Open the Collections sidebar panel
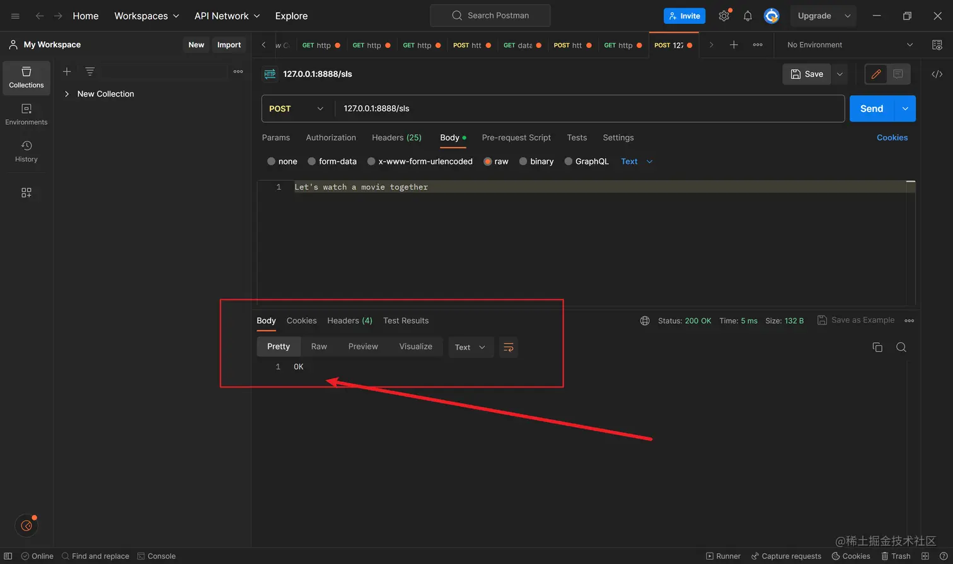This screenshot has width=953, height=564. point(26,78)
